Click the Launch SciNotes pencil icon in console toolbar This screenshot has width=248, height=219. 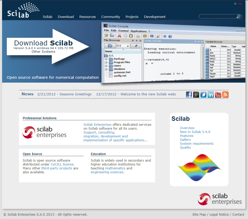coord(106,35)
